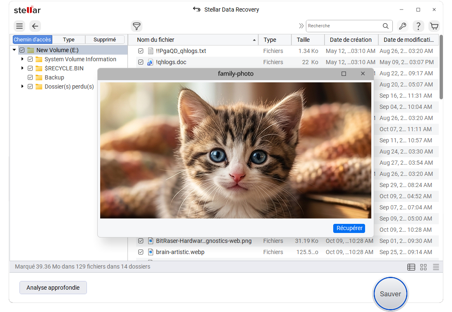
Task: Go back with the arrow icon
Action: coord(35,26)
